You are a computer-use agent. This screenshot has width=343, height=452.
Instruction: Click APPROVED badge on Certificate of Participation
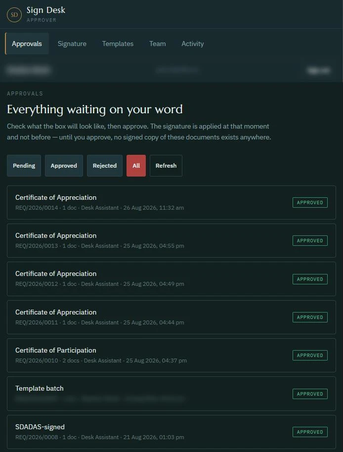coord(310,356)
